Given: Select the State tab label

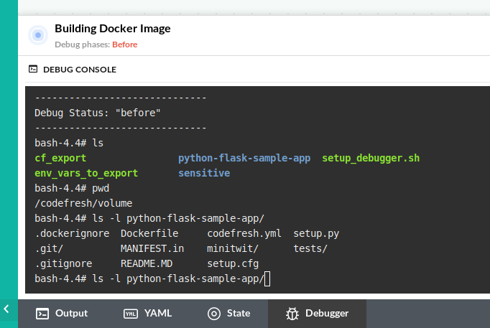Looking at the screenshot, I should (238, 314).
